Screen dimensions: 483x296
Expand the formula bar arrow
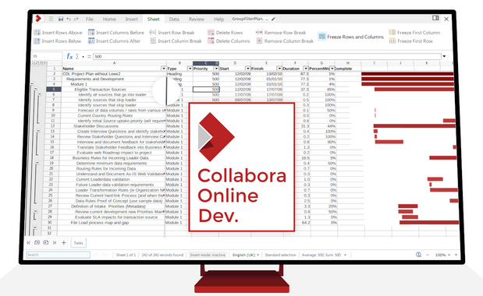tap(444, 56)
